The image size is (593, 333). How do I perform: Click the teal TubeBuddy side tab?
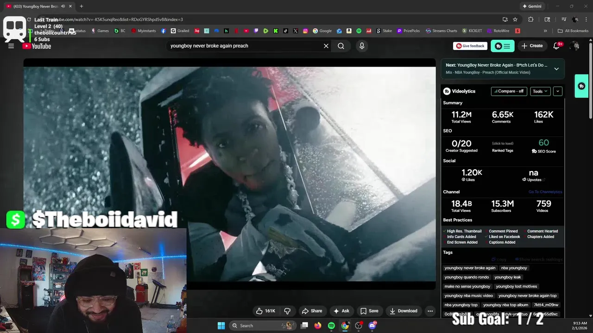(x=581, y=86)
